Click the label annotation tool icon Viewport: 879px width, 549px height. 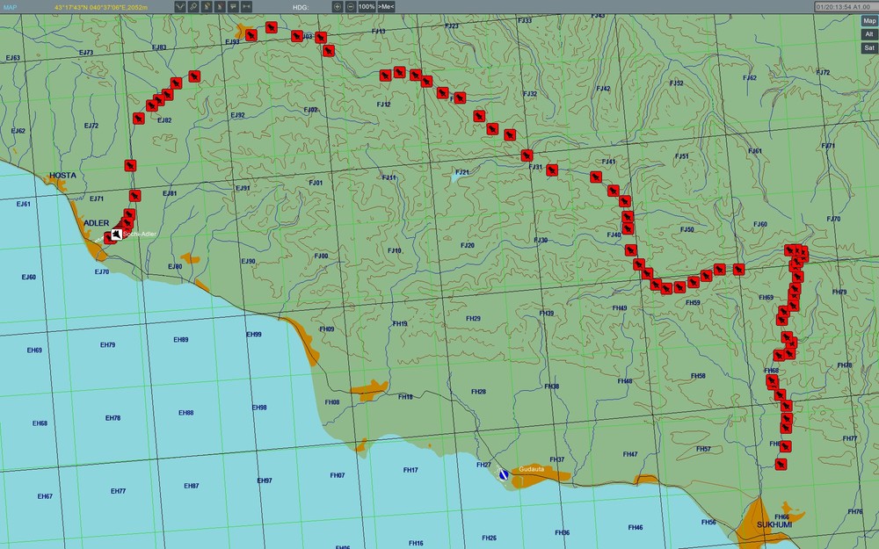click(x=232, y=5)
